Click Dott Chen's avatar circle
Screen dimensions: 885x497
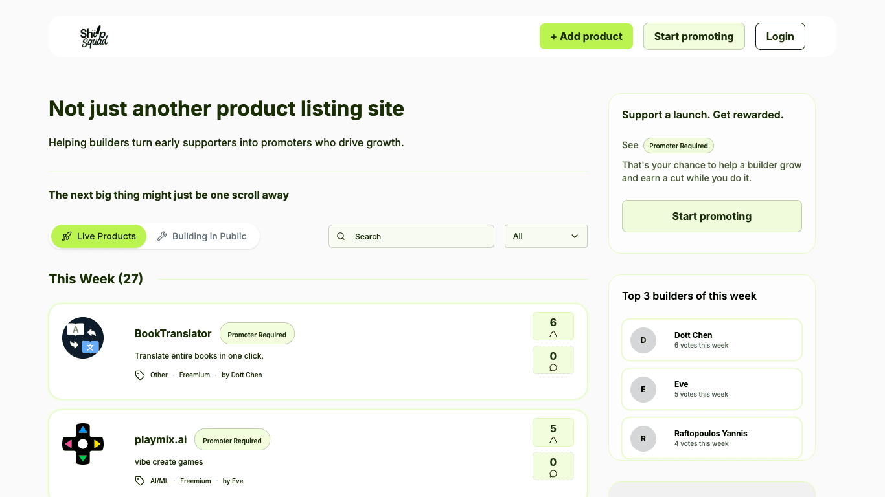coord(643,340)
